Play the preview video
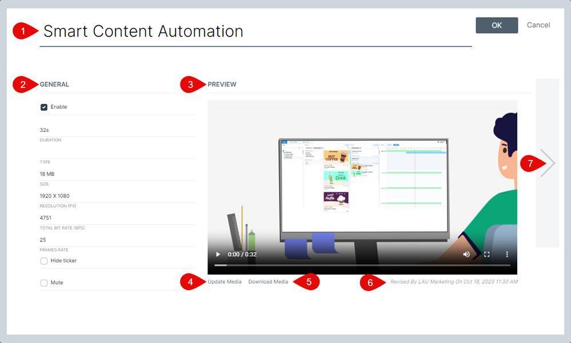This screenshot has width=571, height=343. 218,254
